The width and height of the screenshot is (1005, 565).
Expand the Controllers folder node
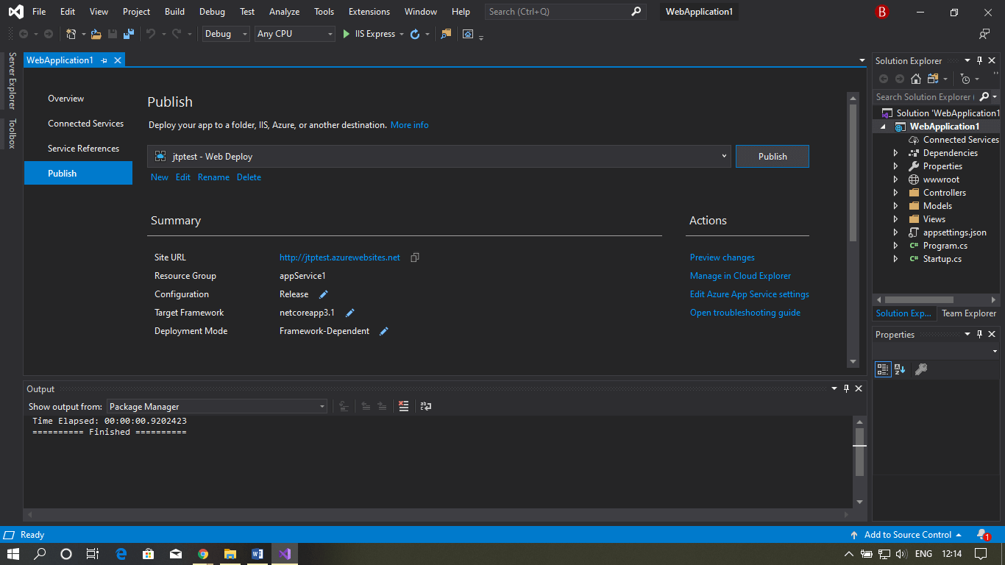tap(895, 193)
